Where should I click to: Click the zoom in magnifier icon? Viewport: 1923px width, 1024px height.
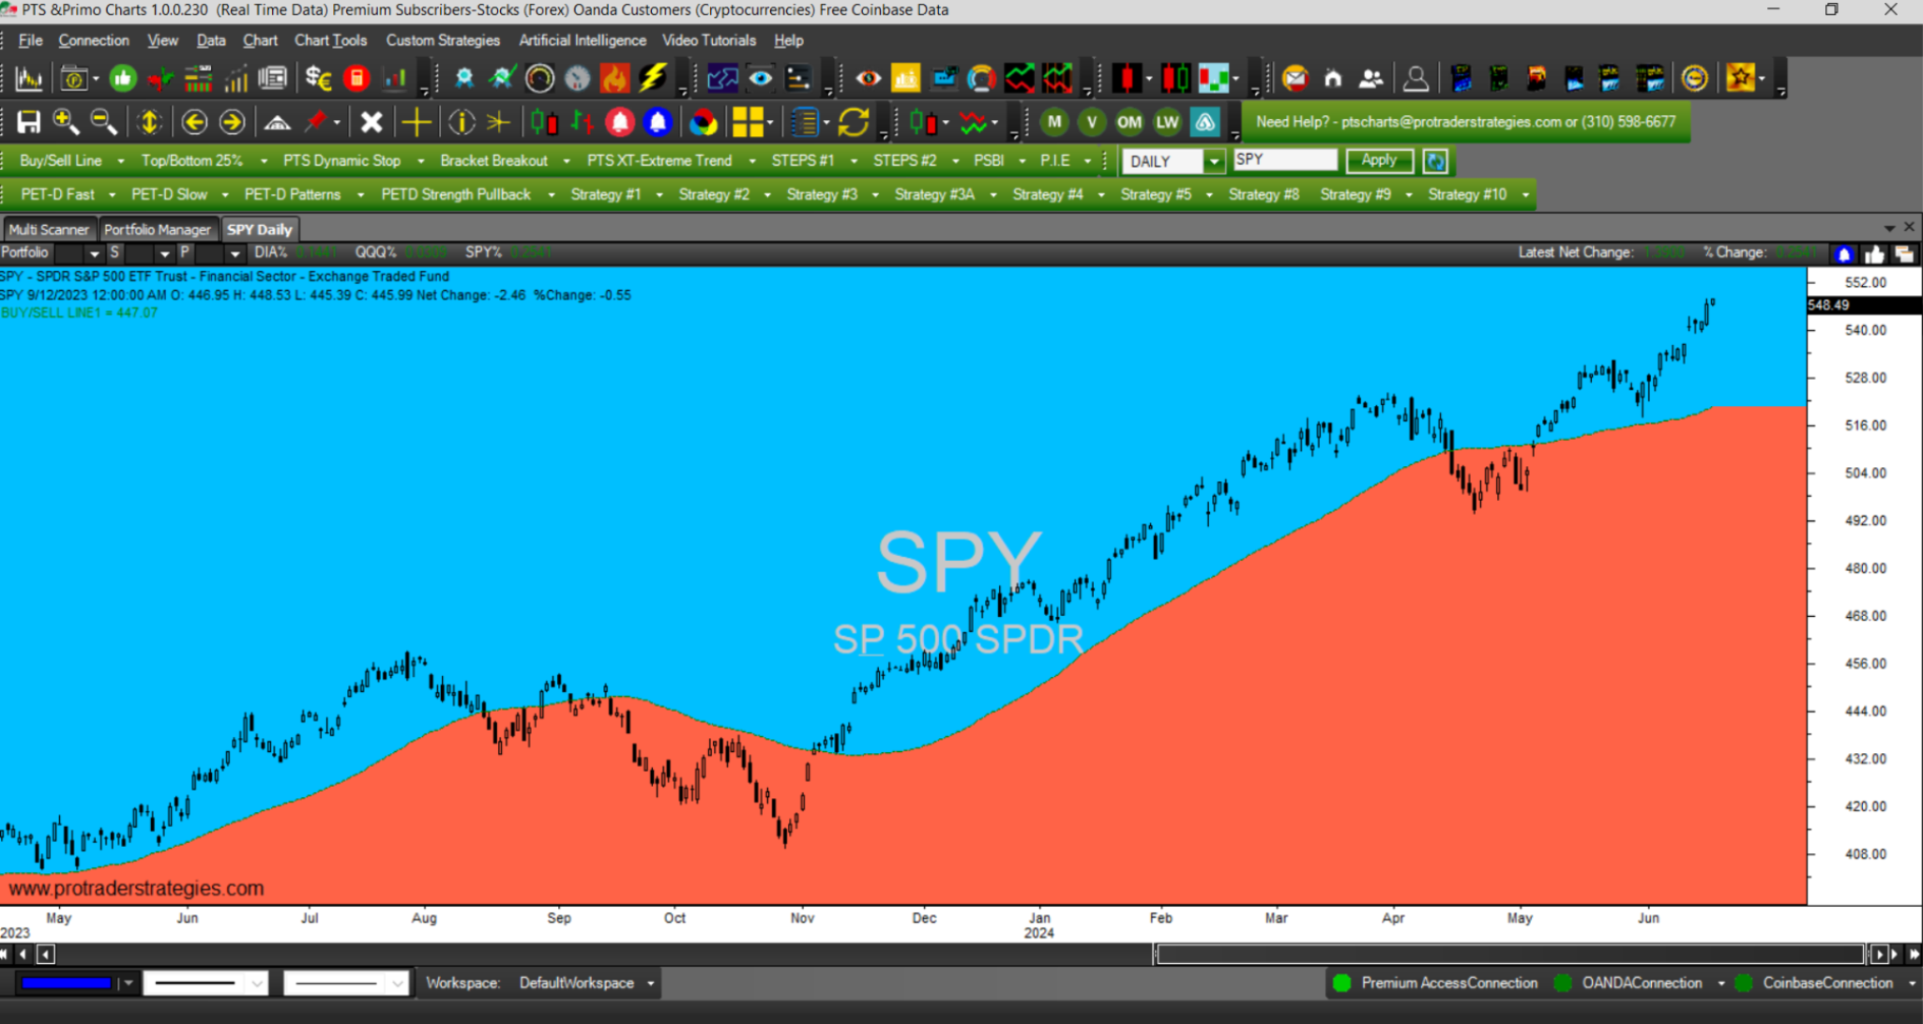pyautogui.click(x=65, y=122)
